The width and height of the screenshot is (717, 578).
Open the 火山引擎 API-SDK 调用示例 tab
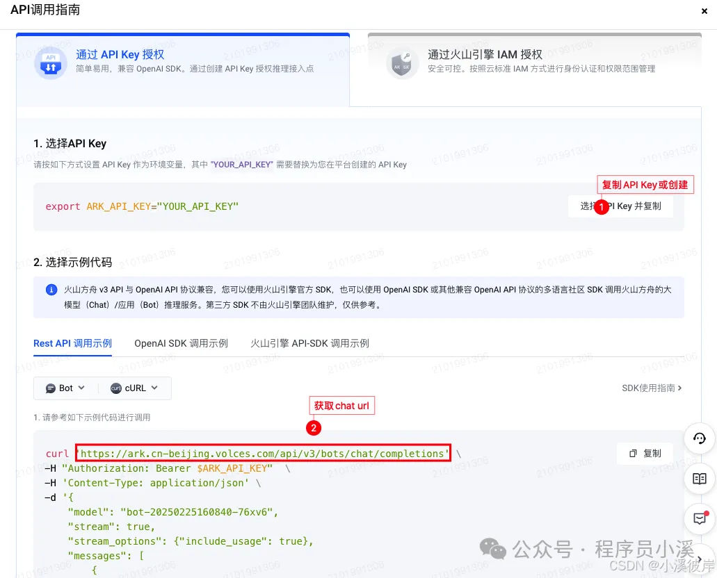click(309, 343)
